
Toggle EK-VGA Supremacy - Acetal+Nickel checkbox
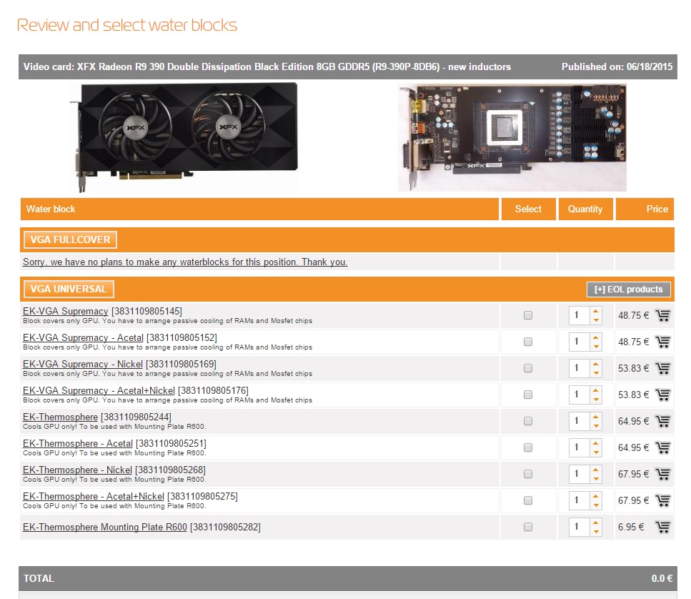528,395
